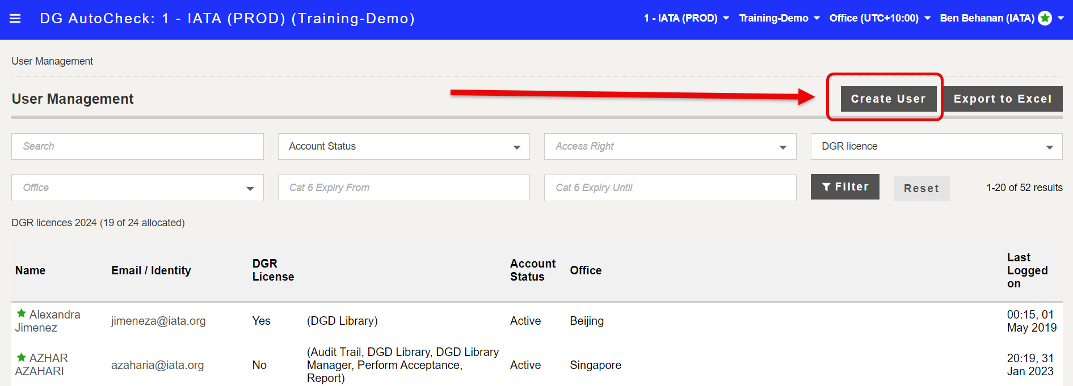Click the email jimeneza@iata.org
Image resolution: width=1073 pixels, height=386 pixels.
(x=158, y=321)
